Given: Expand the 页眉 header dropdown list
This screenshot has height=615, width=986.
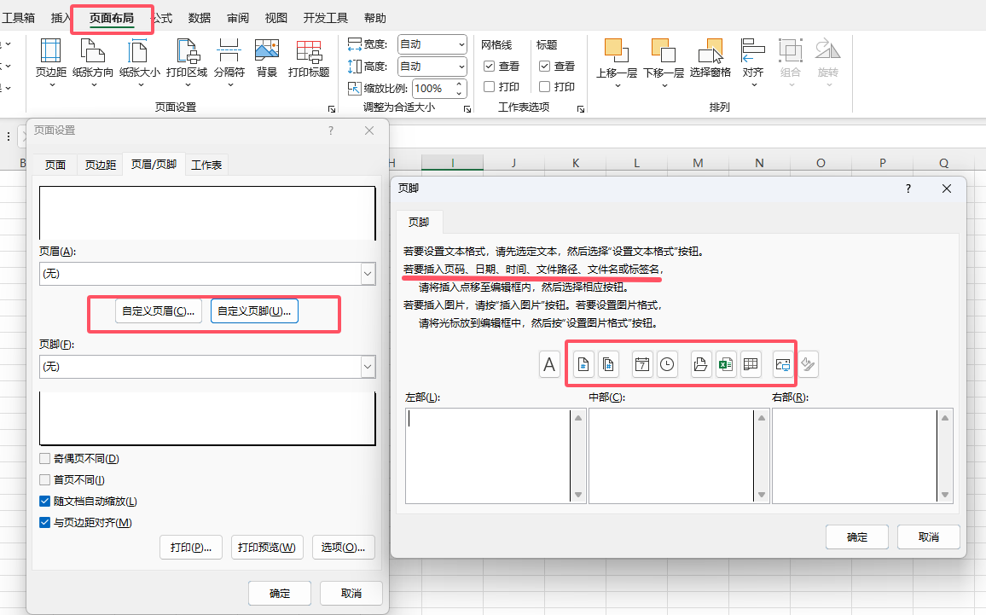Looking at the screenshot, I should point(368,274).
